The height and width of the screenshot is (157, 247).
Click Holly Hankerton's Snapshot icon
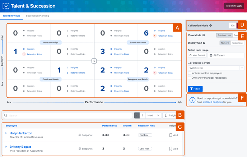[80, 135]
